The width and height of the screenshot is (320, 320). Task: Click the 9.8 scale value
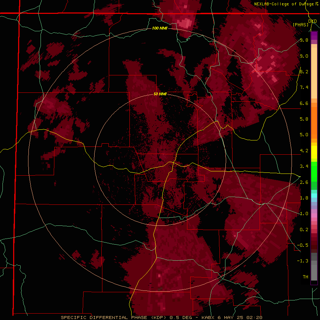[304, 40]
